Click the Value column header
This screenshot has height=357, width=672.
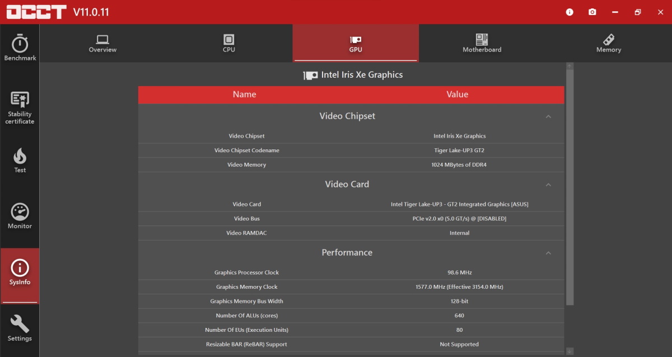pos(457,95)
